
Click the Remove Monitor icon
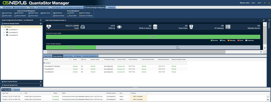(54, 16)
